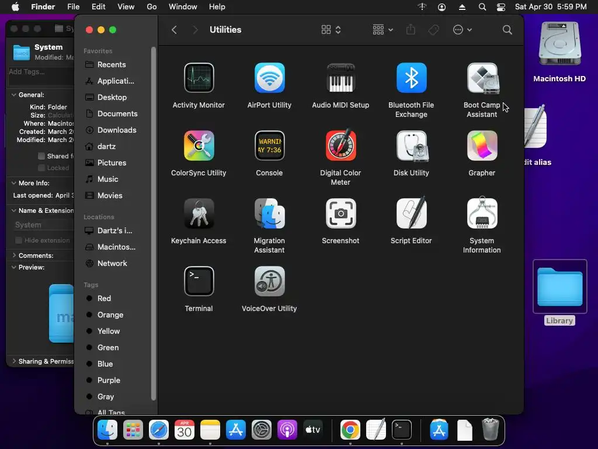The height and width of the screenshot is (449, 598).
Task: Select Documents in the sidebar
Action: tap(117, 114)
